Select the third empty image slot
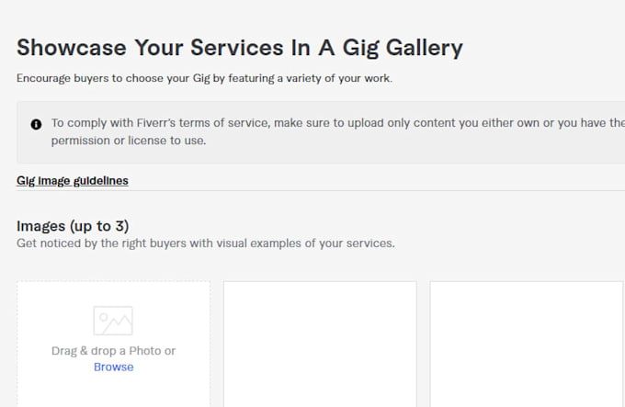 (x=527, y=344)
